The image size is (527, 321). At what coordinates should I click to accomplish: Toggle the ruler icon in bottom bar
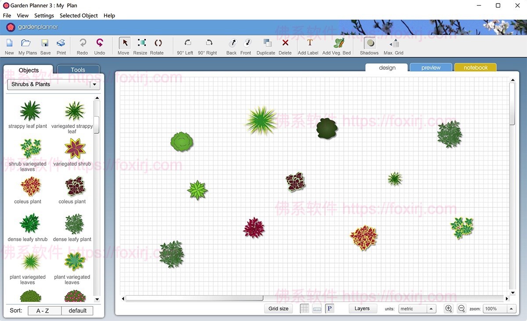pyautogui.click(x=317, y=309)
